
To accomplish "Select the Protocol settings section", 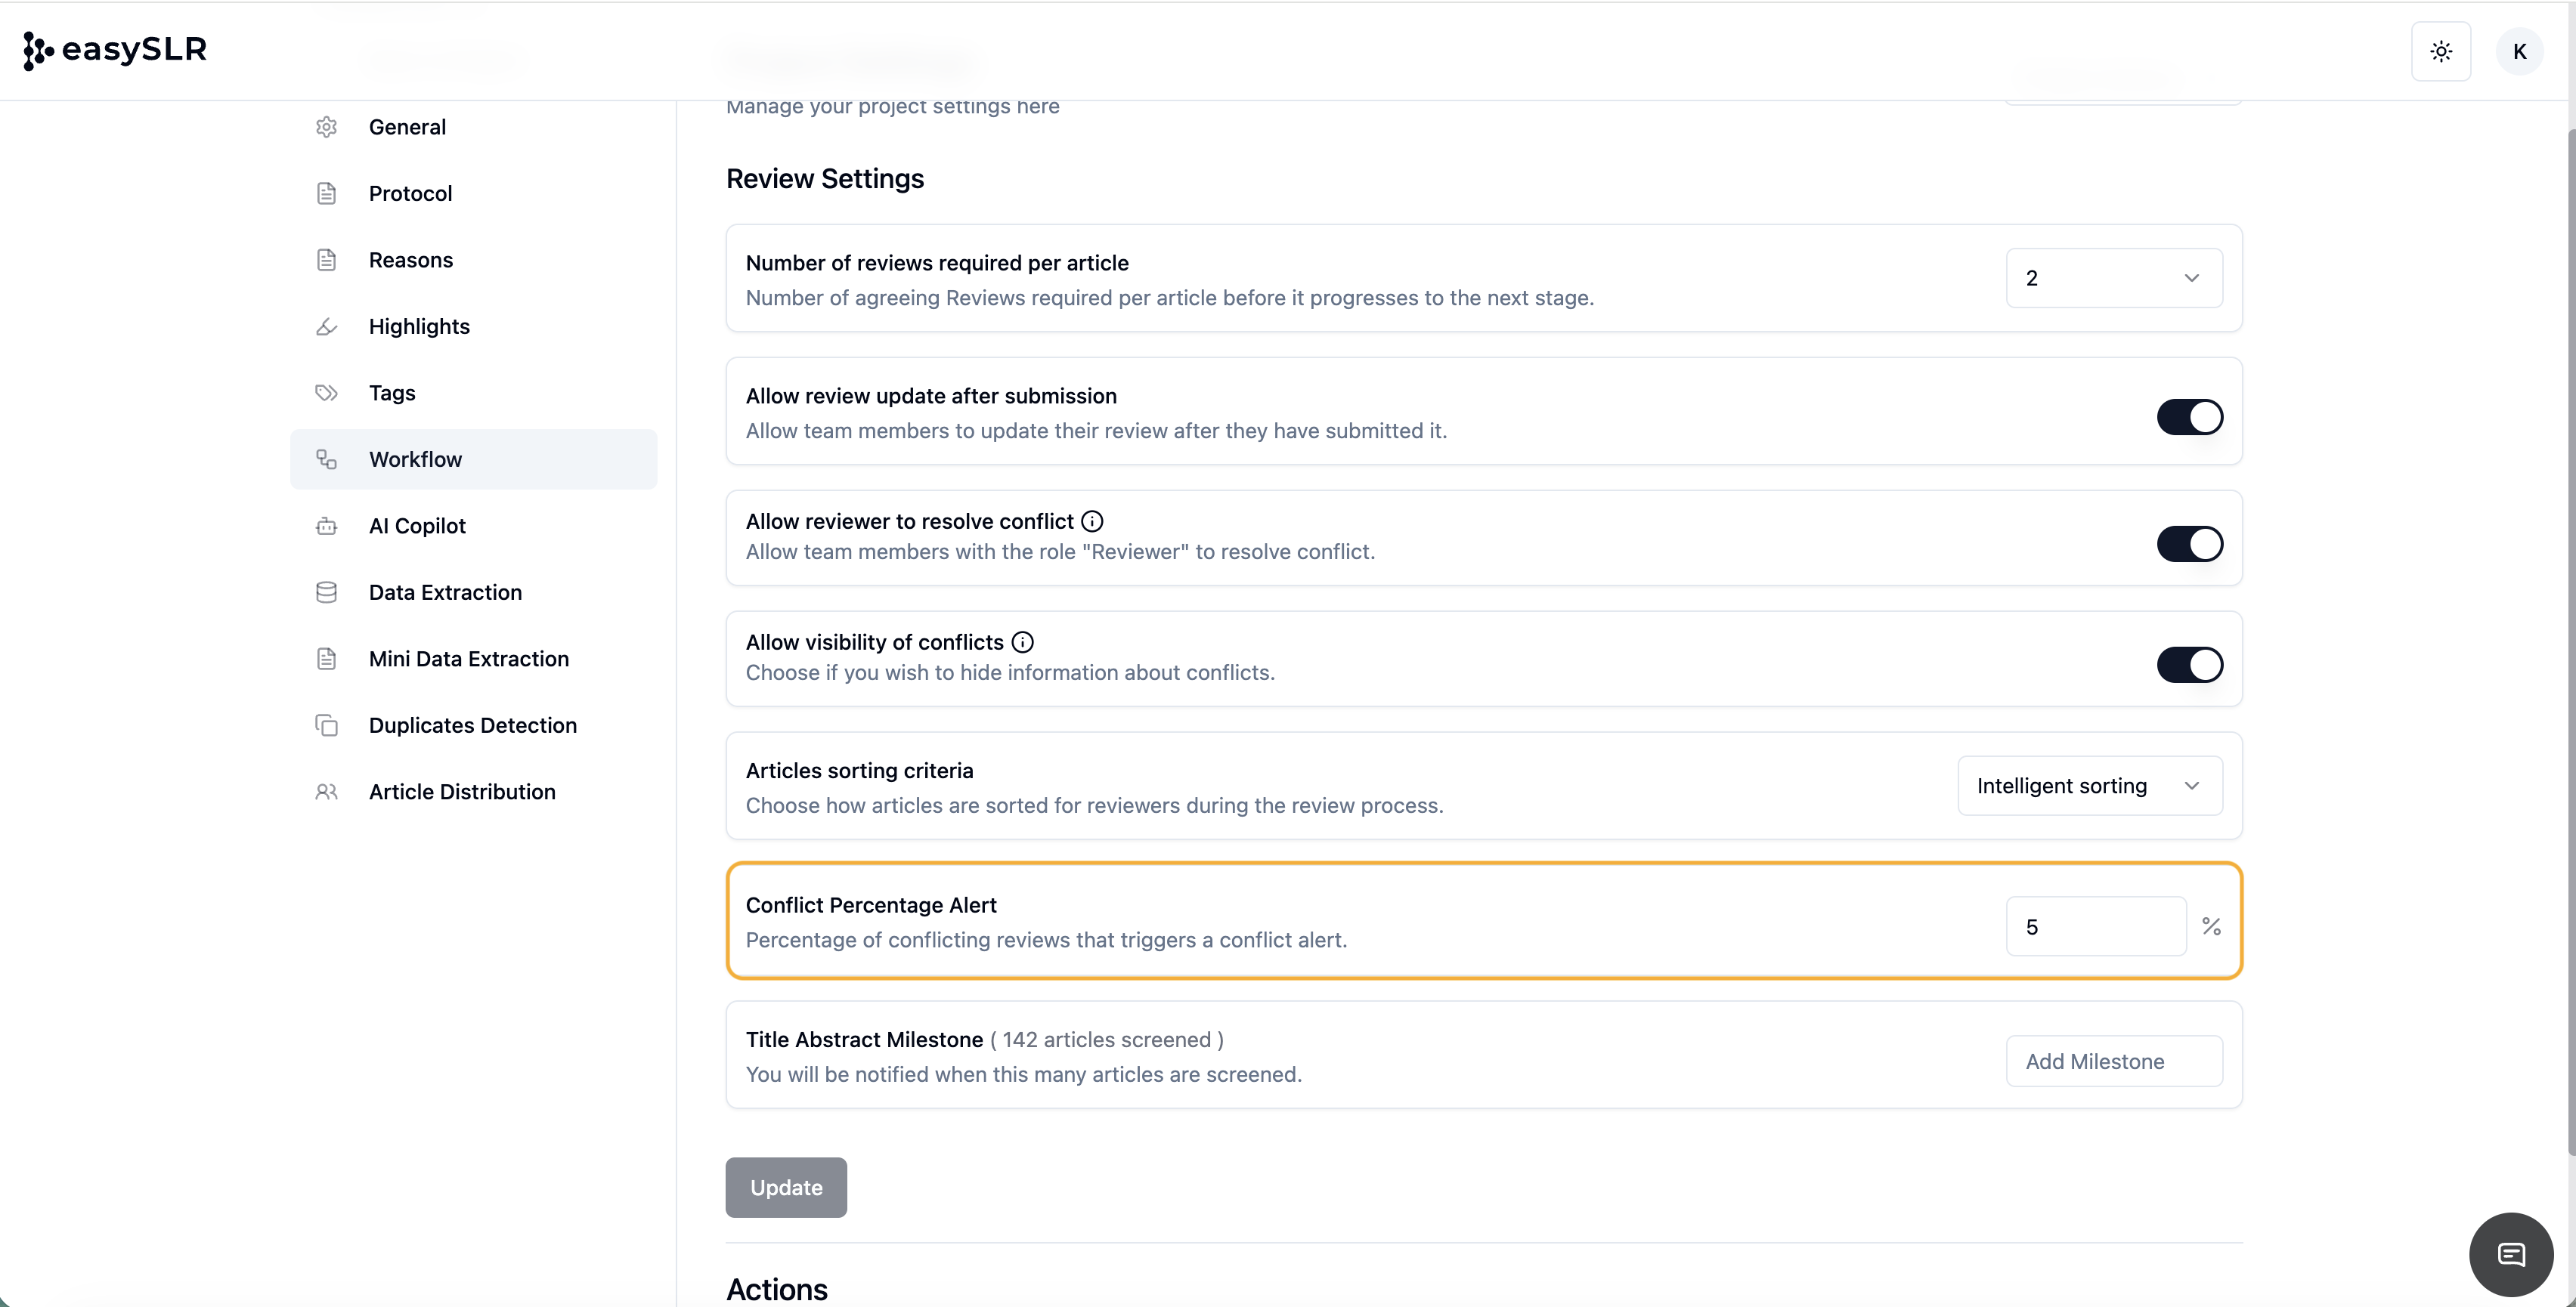I will pos(410,194).
